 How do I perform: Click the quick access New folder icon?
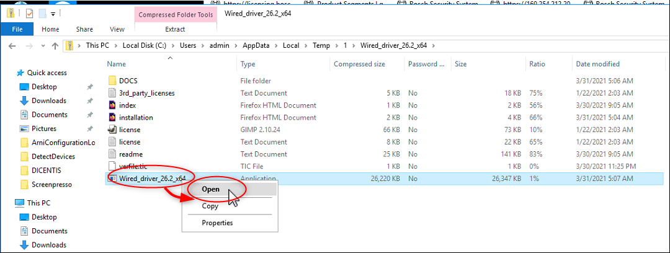click(42, 14)
